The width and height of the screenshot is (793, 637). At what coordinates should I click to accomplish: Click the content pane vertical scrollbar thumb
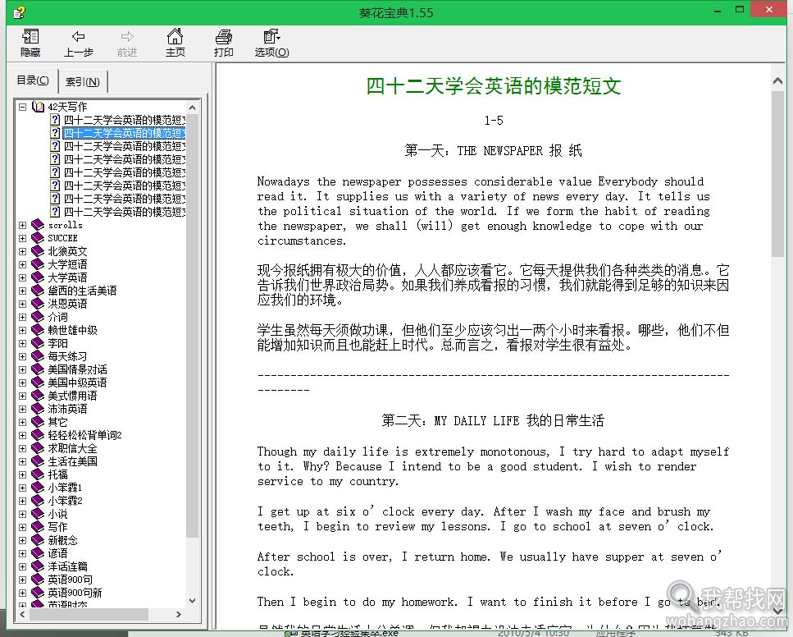pos(777,173)
